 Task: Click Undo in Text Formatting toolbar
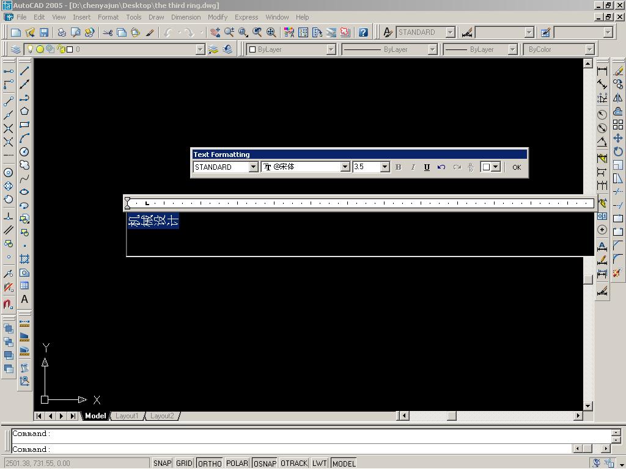[441, 167]
